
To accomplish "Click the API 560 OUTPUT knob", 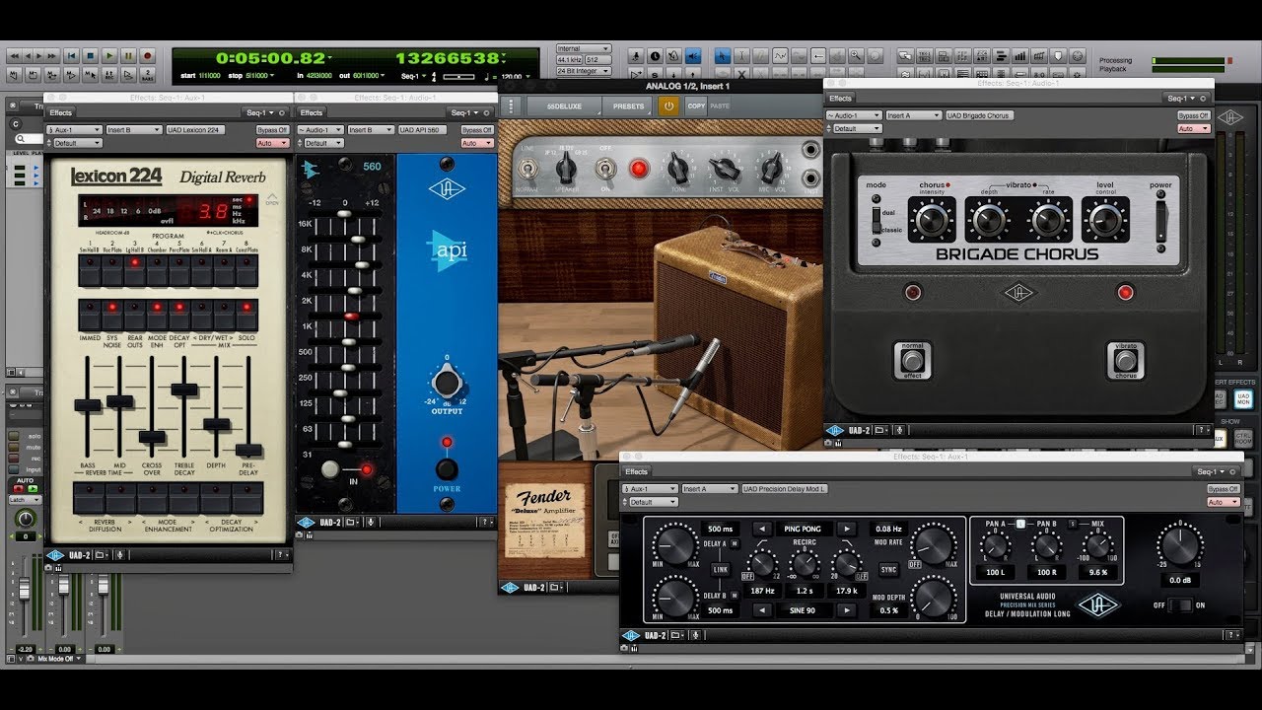I will pos(447,383).
